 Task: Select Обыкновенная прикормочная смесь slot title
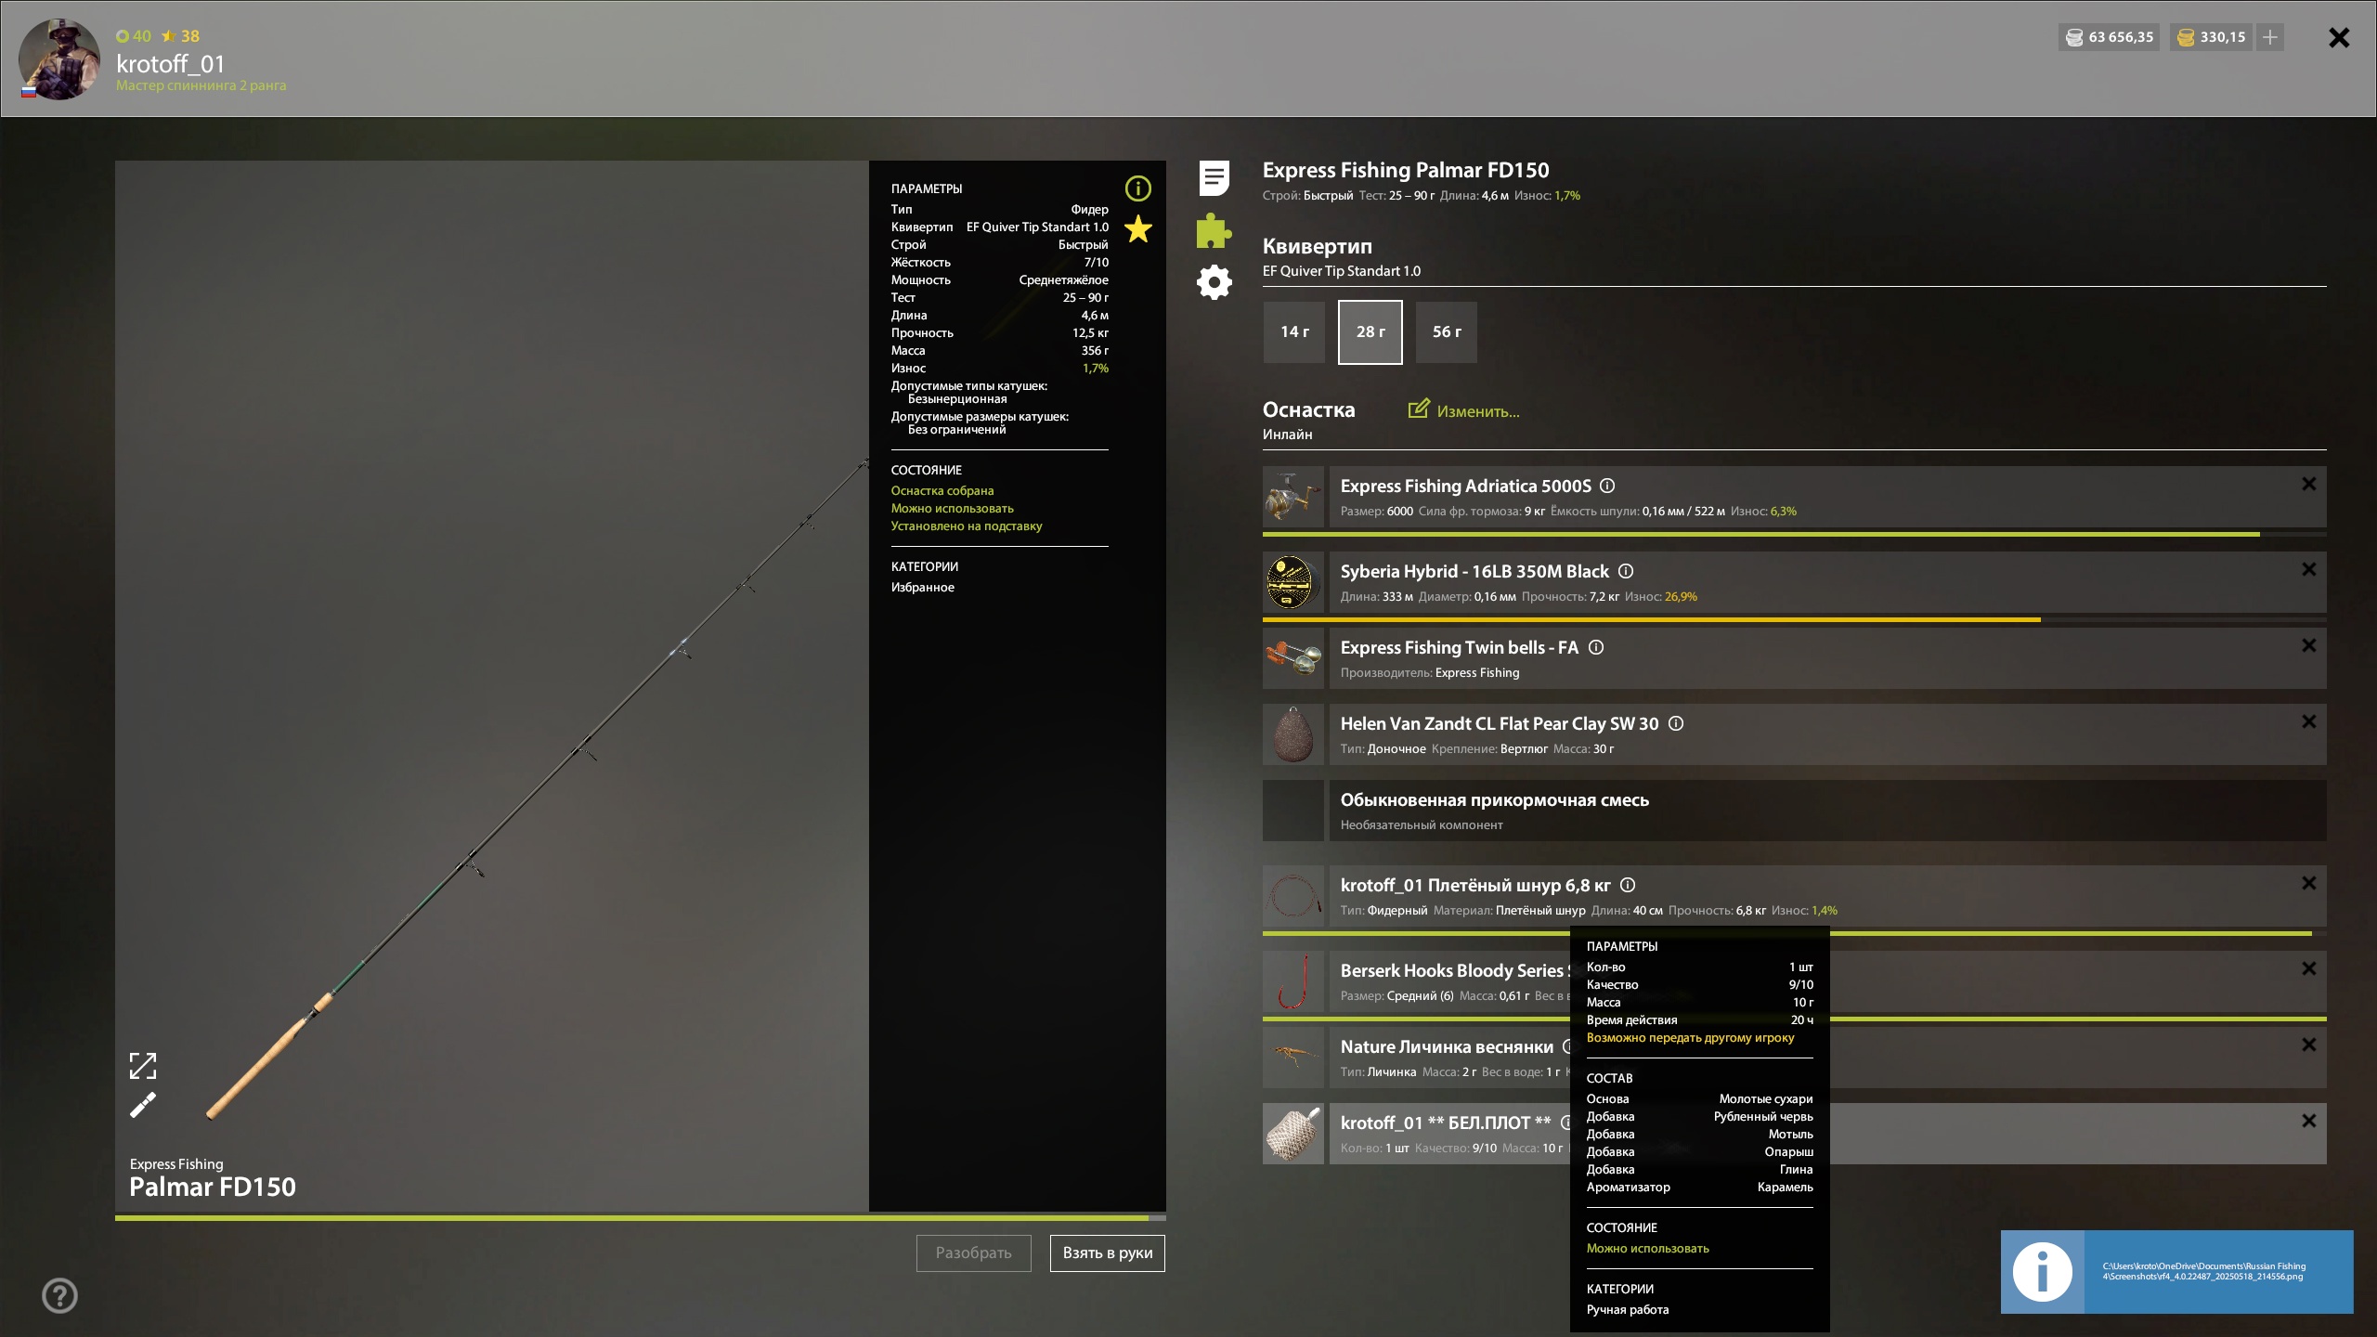[x=1494, y=799]
